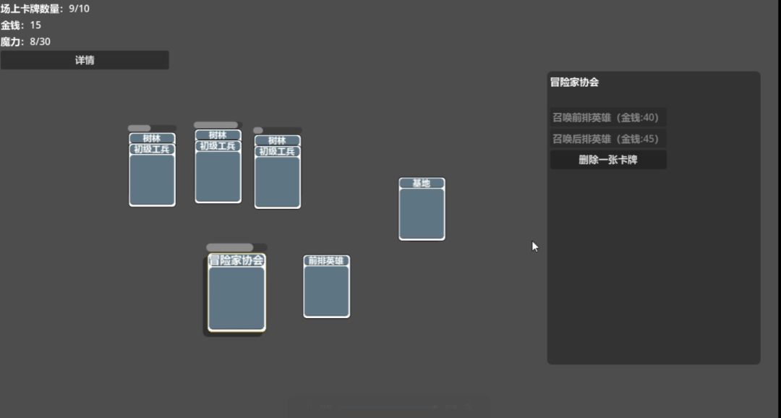Click 召唤前排英雄 (金钱:40) option
This screenshot has height=418, width=781.
608,118
